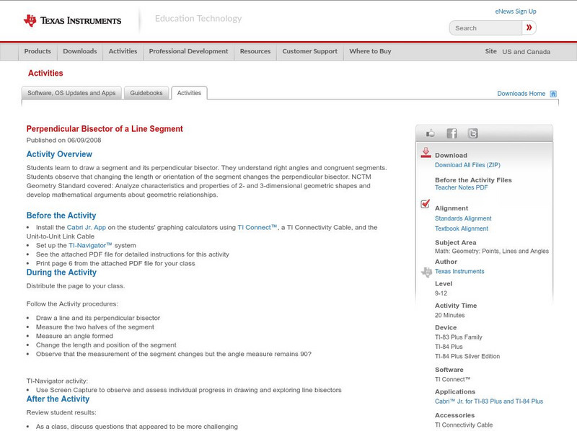The height and width of the screenshot is (431, 577).
Task: Open the Textbook Alignment link
Action: [x=462, y=228]
